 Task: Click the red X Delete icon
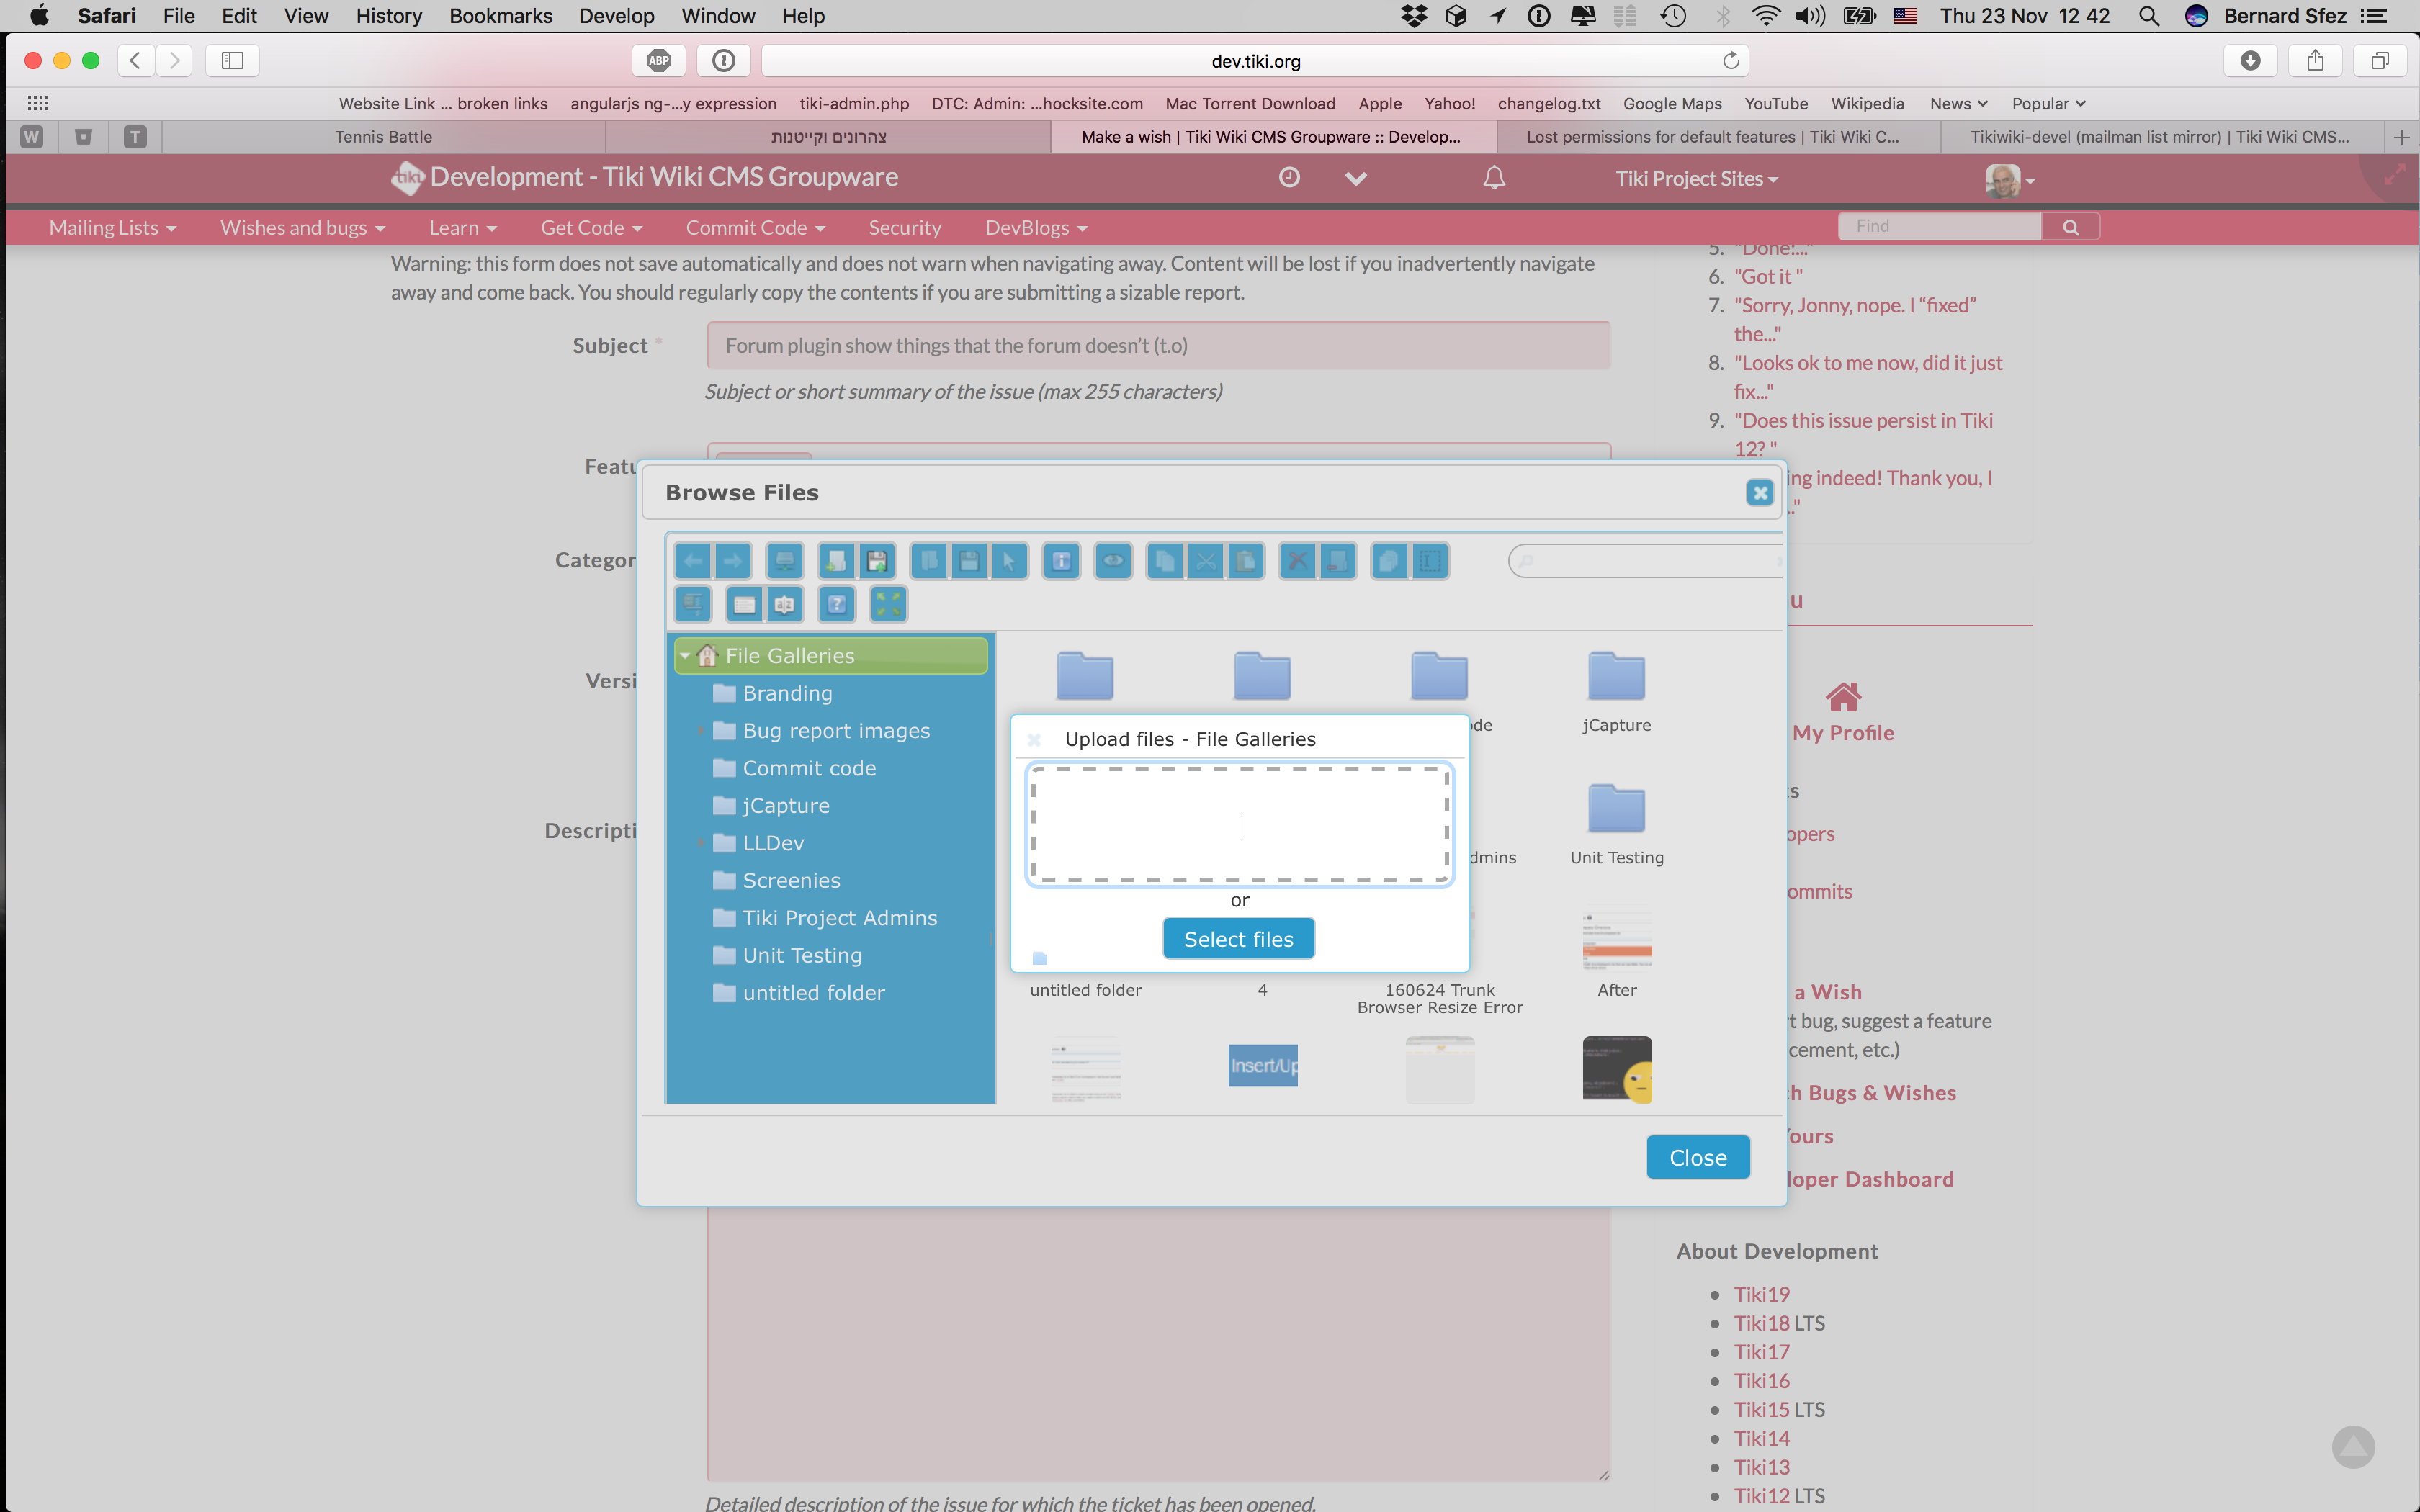click(x=1297, y=561)
